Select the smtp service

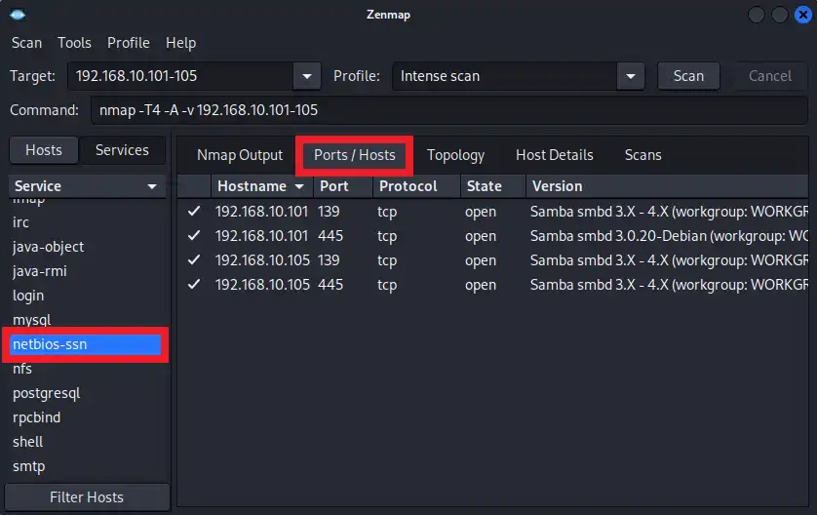[x=86, y=466]
